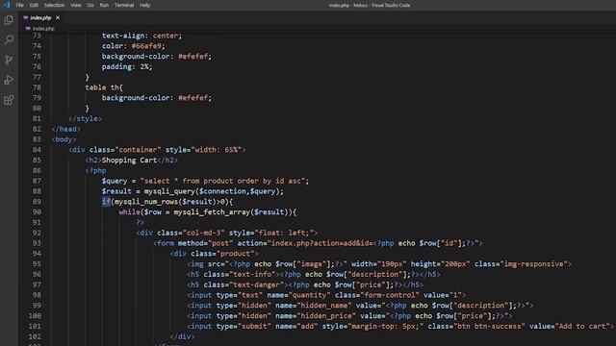Click the VS Code logo icon
Image resolution: width=616 pixels, height=346 pixels.
[x=7, y=5]
